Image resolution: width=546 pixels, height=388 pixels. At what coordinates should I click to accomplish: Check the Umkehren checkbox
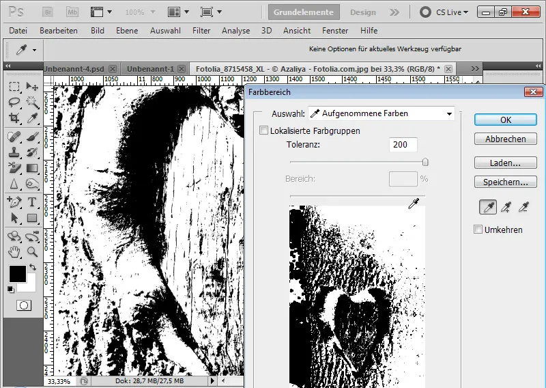click(x=478, y=230)
